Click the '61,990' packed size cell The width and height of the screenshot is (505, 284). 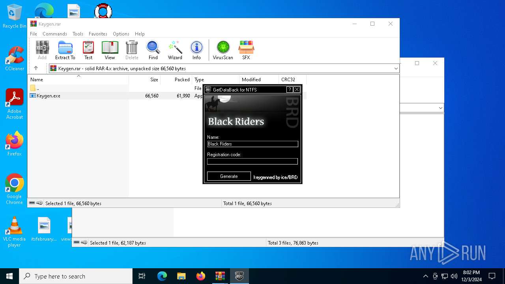point(183,96)
